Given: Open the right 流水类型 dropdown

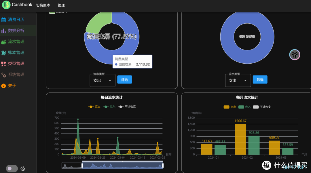Looking at the screenshot, I should point(238,81).
